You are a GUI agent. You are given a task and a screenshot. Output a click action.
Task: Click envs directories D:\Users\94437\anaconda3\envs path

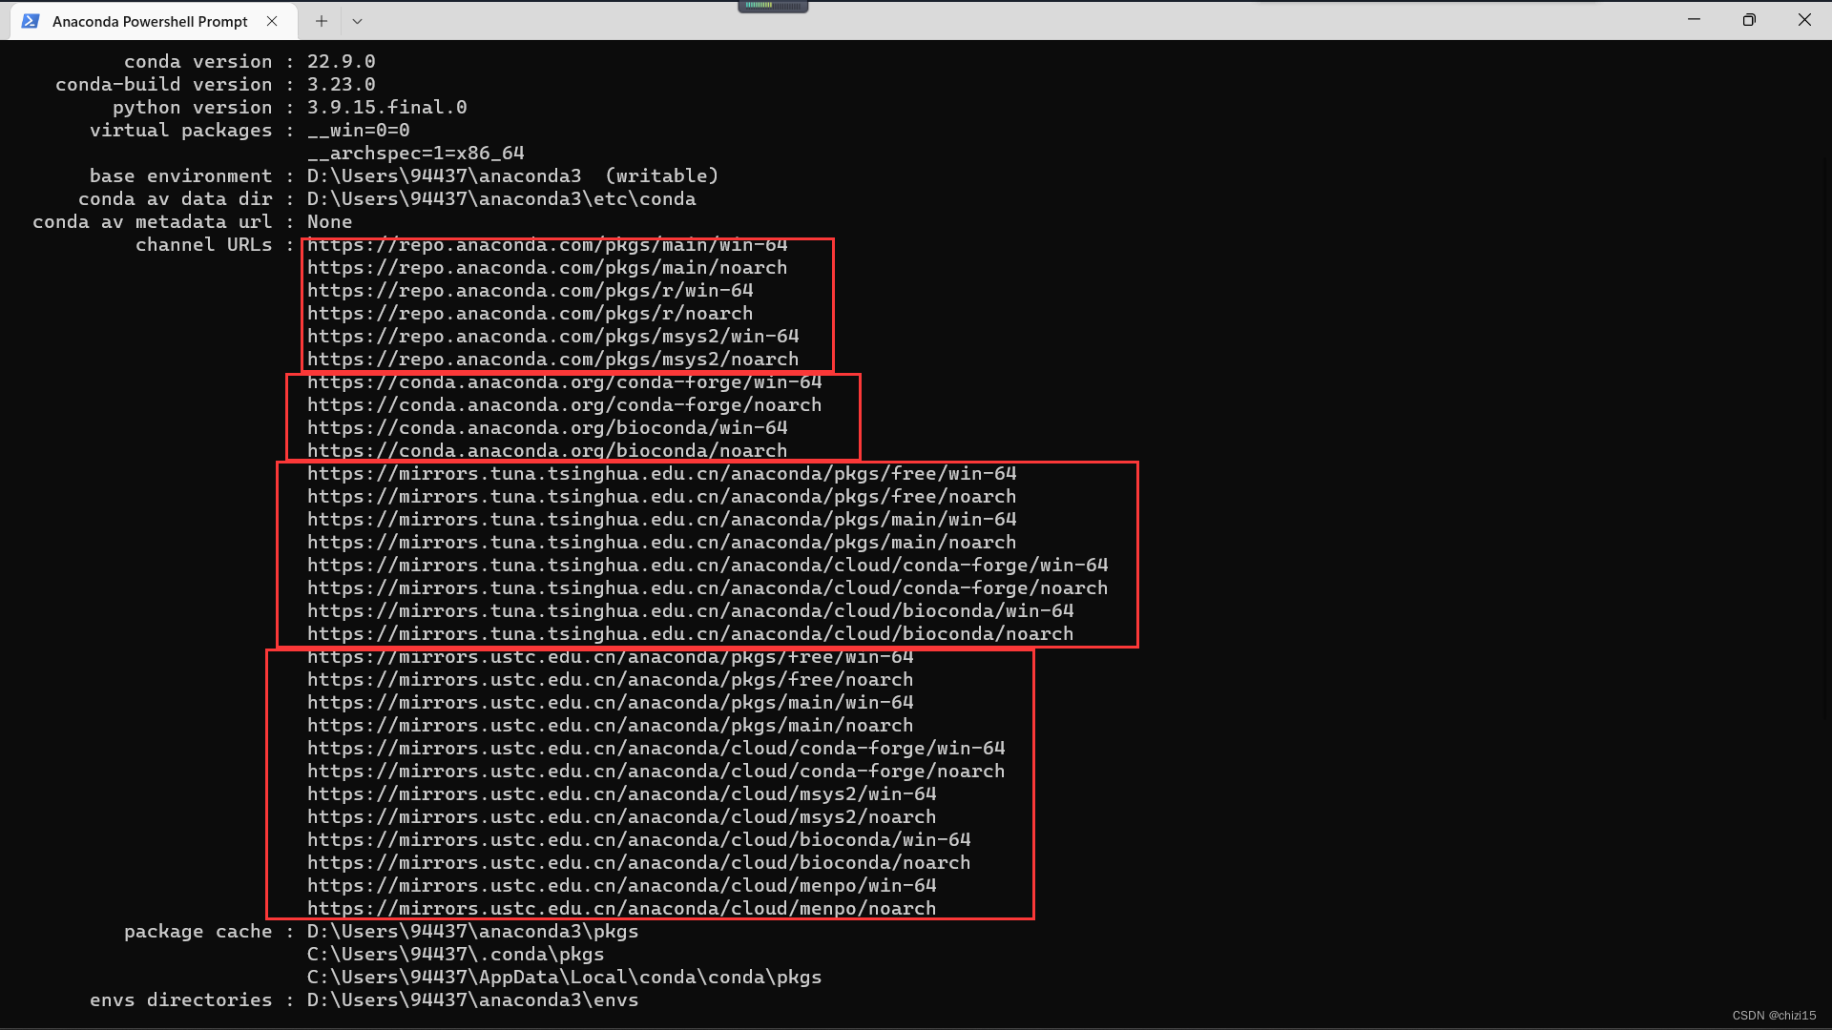[472, 1000]
